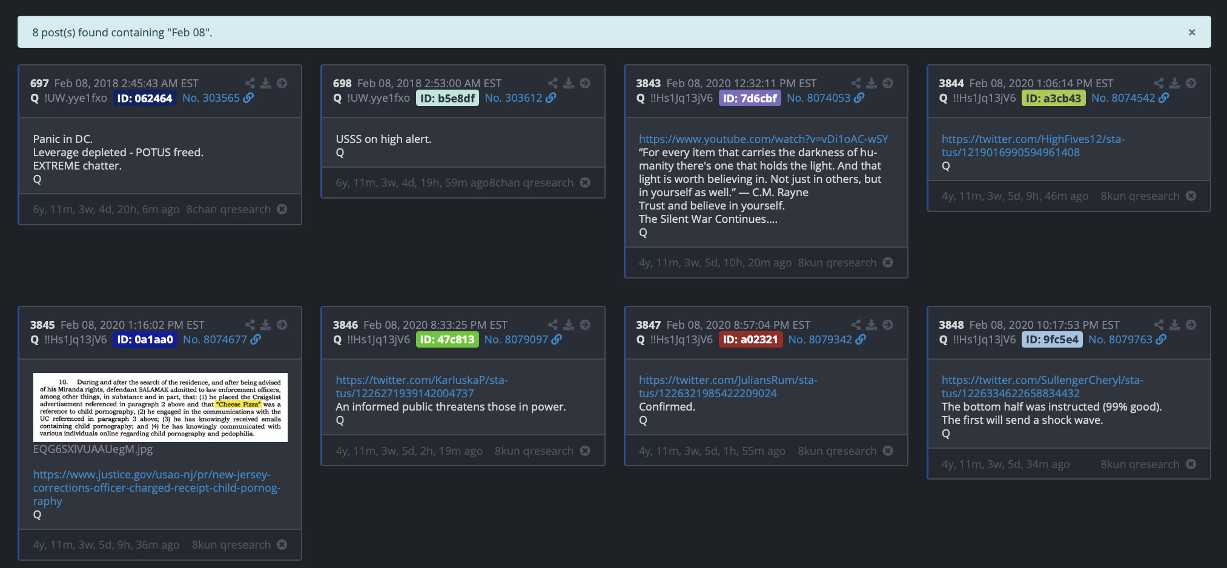The width and height of the screenshot is (1227, 568).
Task: Open link No. 8079763
Action: [1127, 340]
